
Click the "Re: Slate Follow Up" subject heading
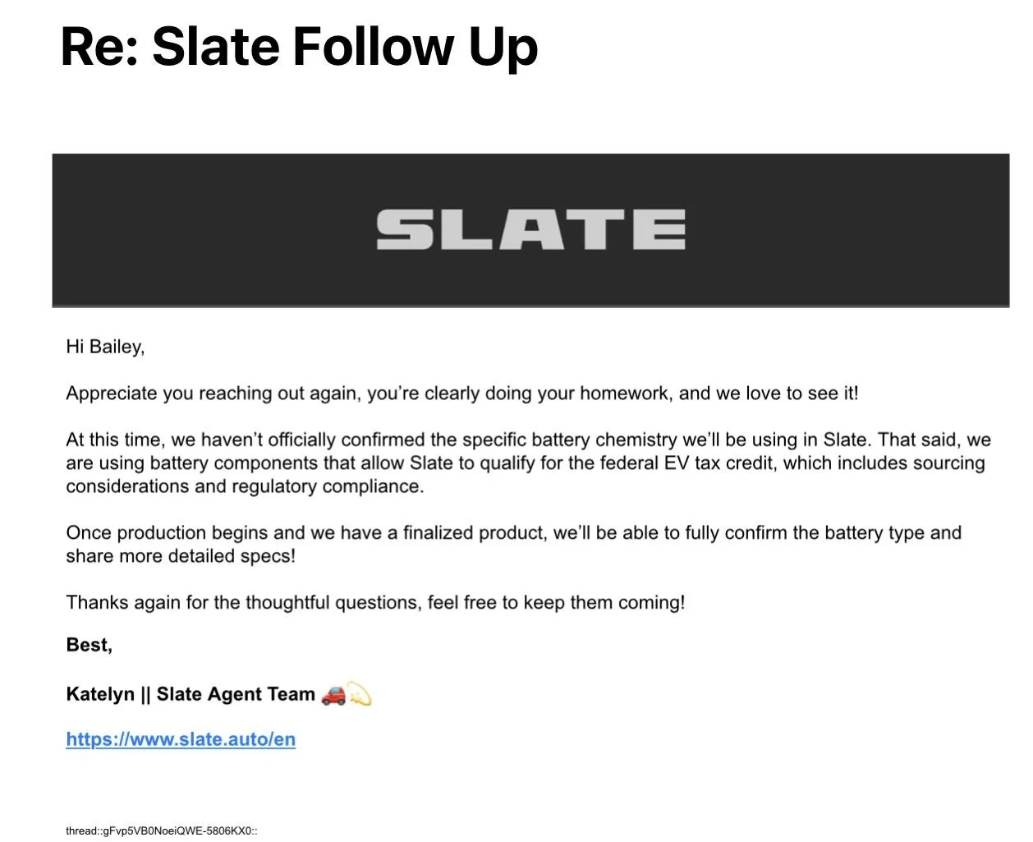click(x=299, y=46)
